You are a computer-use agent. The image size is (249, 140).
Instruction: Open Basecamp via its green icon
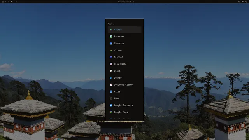click(111, 37)
